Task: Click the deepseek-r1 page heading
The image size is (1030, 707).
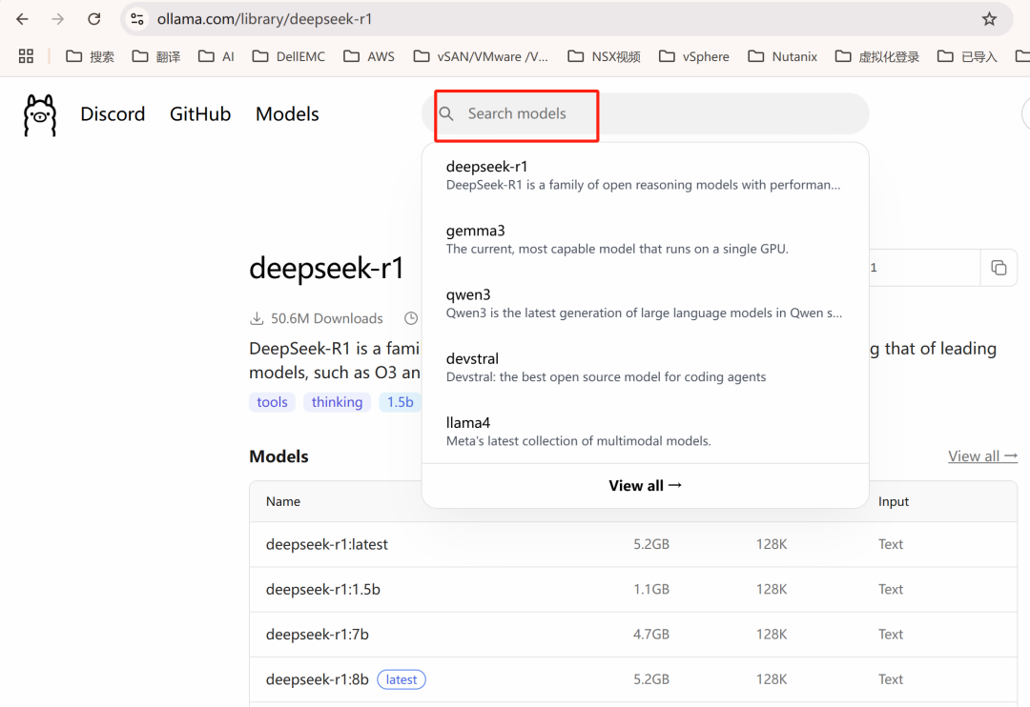Action: coord(326,268)
